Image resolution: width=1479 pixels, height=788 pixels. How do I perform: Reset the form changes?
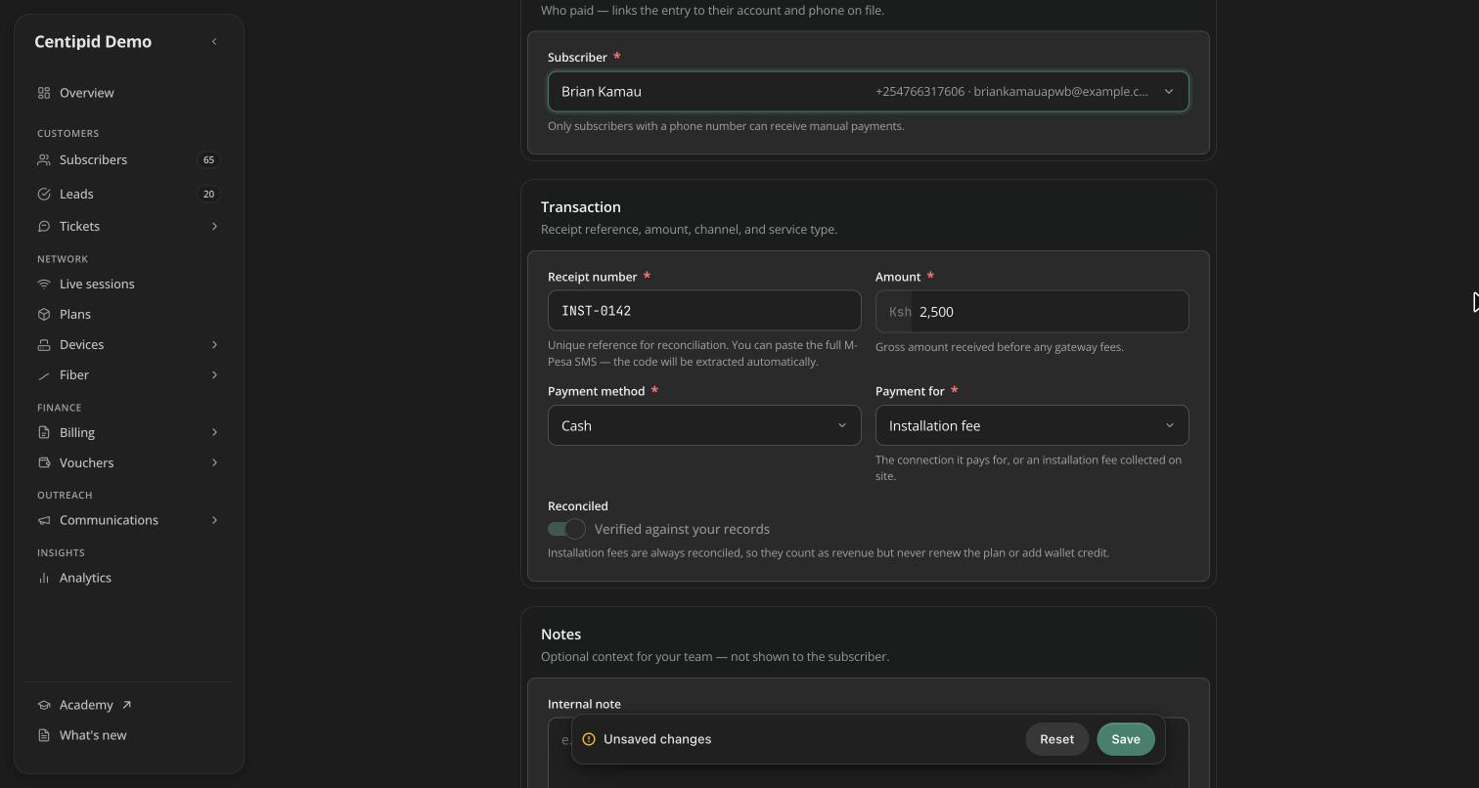1056,739
